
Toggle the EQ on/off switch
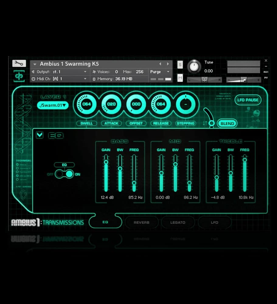(x=64, y=174)
